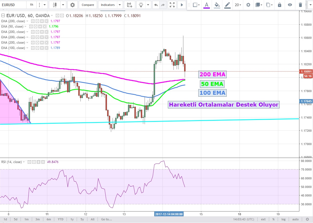
Task: Hide the selected drawing using eye icon
Action: 290,5
